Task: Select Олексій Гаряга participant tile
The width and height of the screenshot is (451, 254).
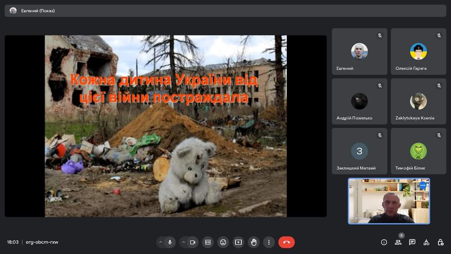Action: [418, 51]
